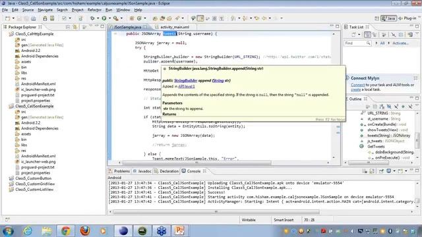This screenshot has width=422, height=237.
Task: Toggle Focus on Workweek in Task List
Action: [384, 35]
